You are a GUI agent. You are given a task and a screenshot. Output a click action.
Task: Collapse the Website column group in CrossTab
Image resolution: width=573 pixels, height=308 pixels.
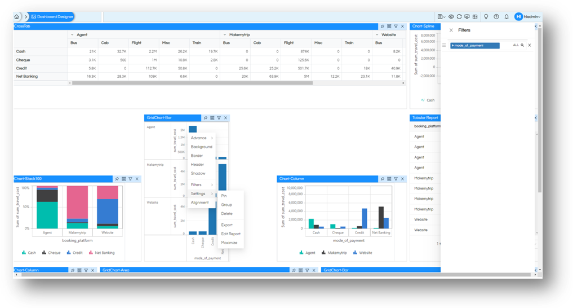[377, 35]
